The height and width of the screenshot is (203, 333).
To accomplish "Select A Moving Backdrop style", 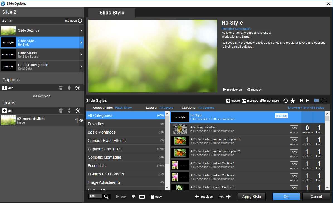I will point(248,129).
